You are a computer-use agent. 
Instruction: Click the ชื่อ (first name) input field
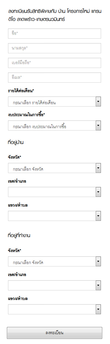54,34
